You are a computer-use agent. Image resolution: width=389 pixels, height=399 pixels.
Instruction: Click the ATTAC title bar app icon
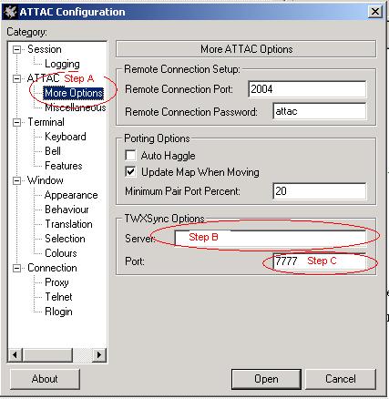click(x=10, y=12)
